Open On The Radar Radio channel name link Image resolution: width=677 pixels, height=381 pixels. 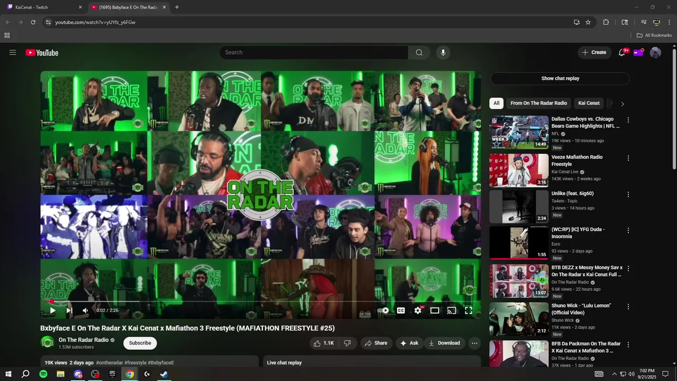[x=84, y=340]
